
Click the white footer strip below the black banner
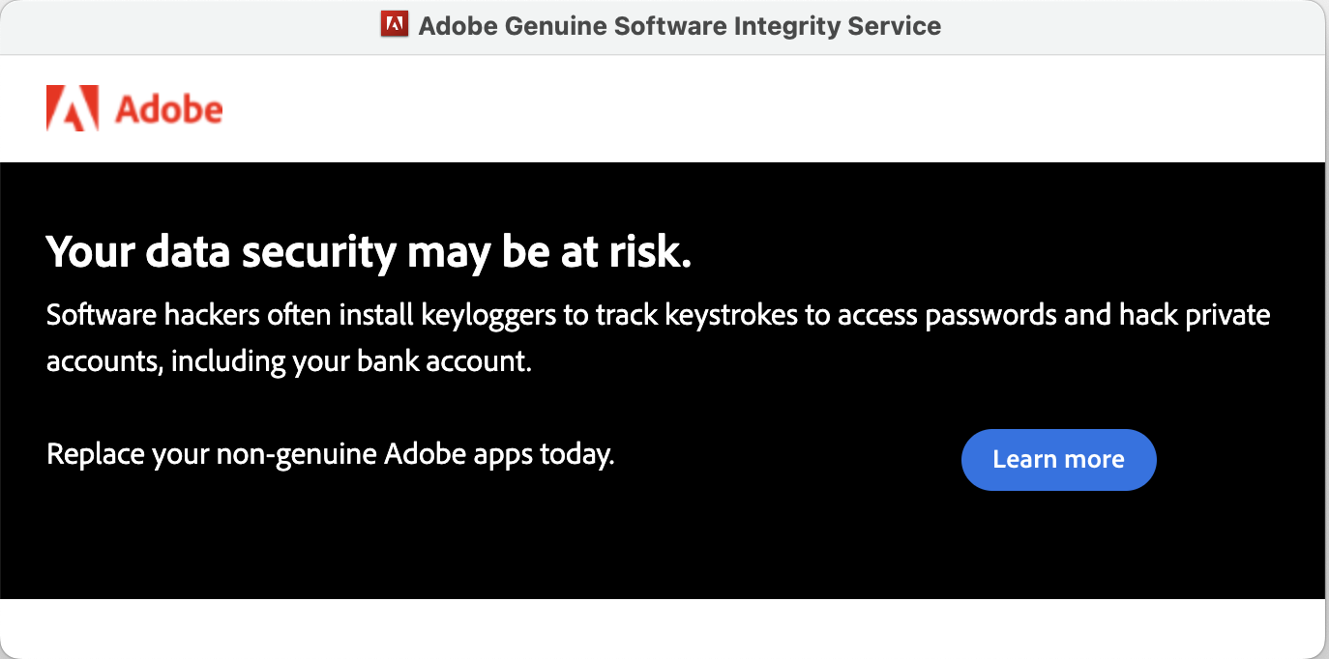tap(664, 627)
